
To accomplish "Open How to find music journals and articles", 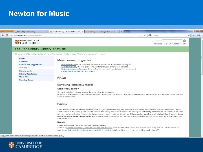I will pos(78,71).
